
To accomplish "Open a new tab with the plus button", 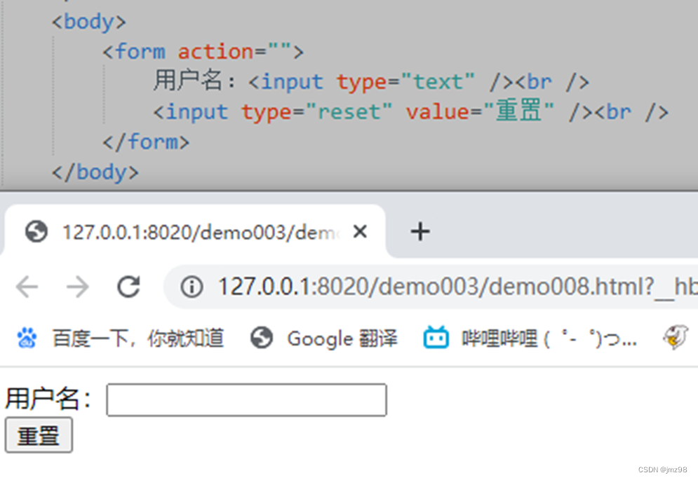I will pos(420,231).
